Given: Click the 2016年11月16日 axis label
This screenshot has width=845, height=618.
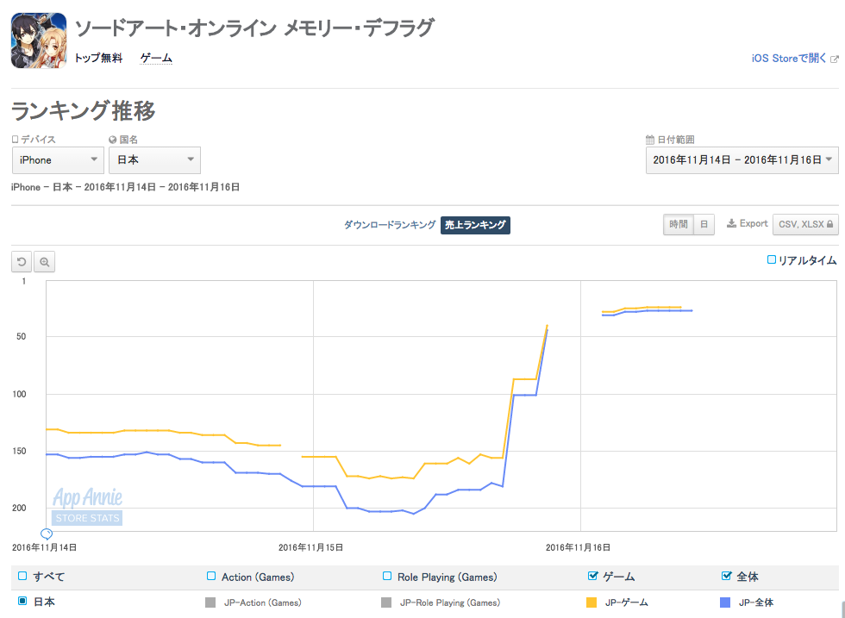Looking at the screenshot, I should (579, 547).
